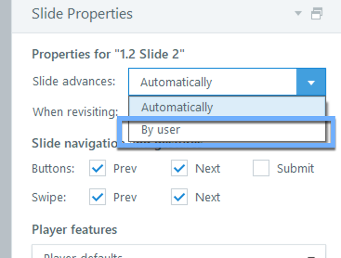Uncheck the Buttons Next checkbox
This screenshot has width=341, height=258.
pos(179,168)
